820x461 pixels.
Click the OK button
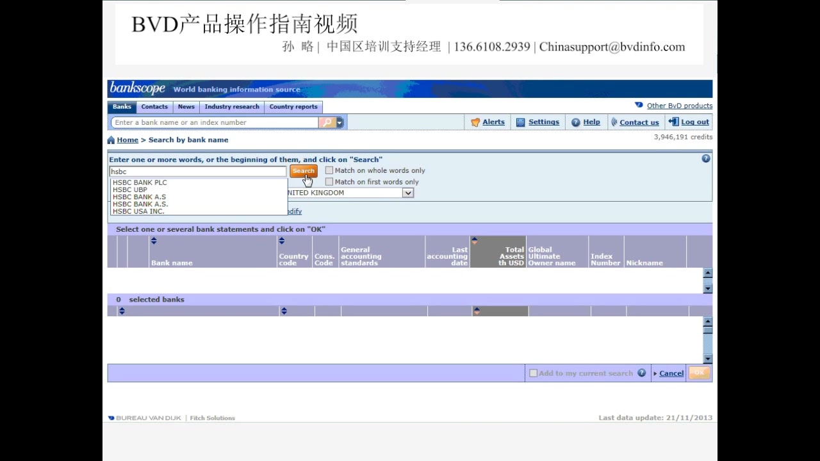click(x=699, y=373)
